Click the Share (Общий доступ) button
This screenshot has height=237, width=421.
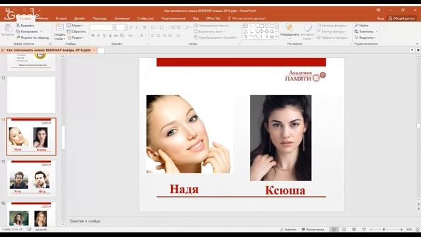coord(402,18)
